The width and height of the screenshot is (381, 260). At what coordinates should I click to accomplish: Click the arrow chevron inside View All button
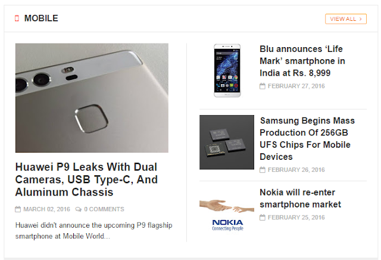(361, 19)
